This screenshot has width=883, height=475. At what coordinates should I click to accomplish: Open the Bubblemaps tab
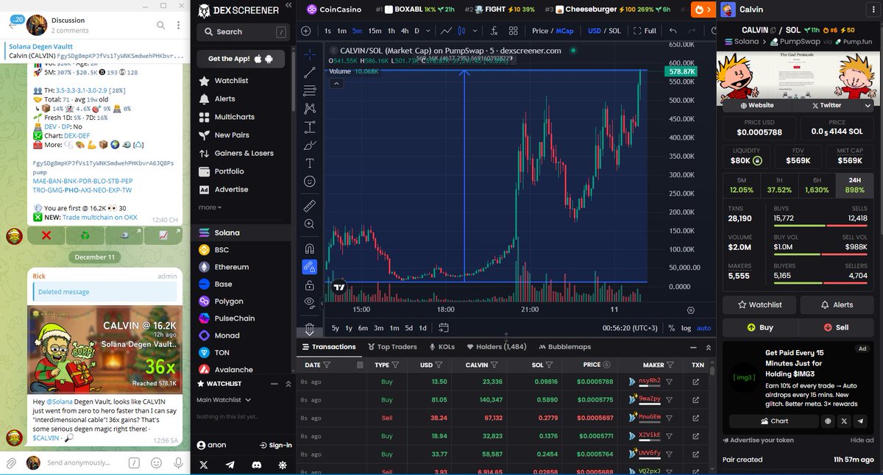(564, 347)
